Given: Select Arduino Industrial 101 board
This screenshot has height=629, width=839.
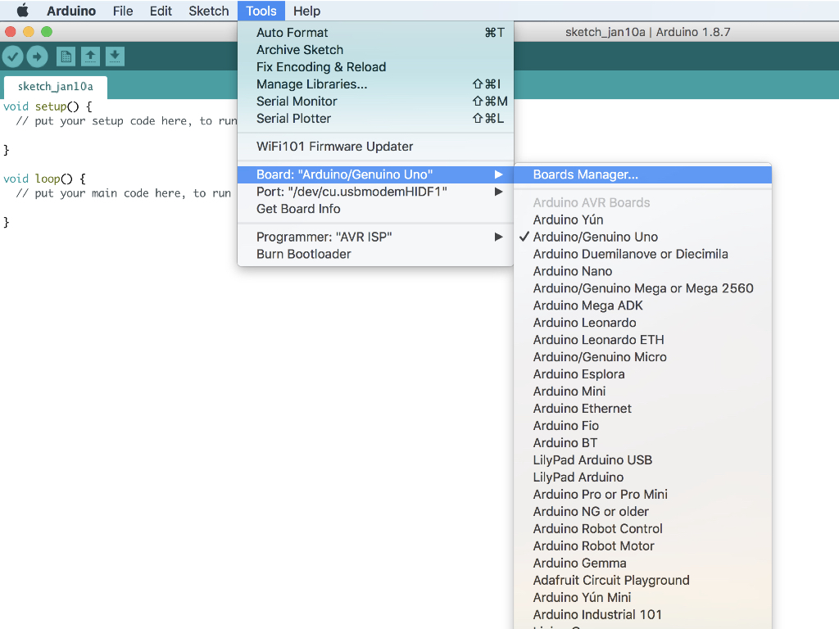Looking at the screenshot, I should [642, 614].
